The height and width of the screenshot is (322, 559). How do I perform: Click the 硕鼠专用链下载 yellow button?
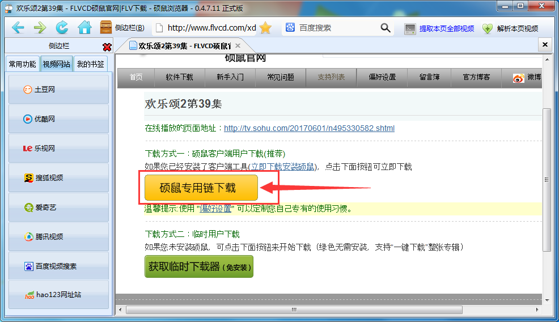pyautogui.click(x=201, y=188)
